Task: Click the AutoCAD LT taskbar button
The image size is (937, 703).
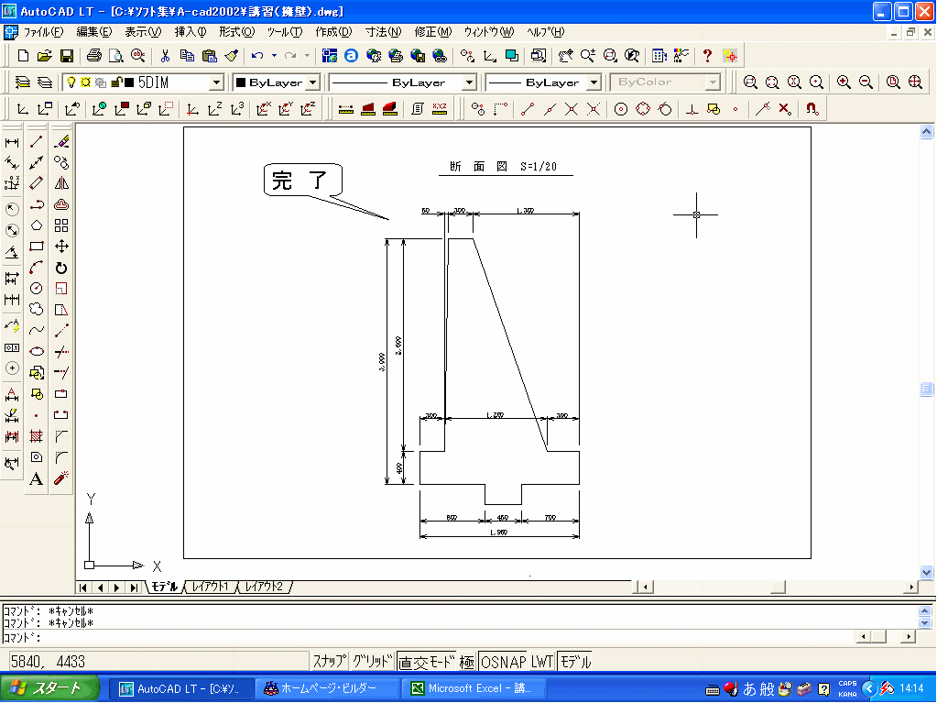Action: coord(181,688)
